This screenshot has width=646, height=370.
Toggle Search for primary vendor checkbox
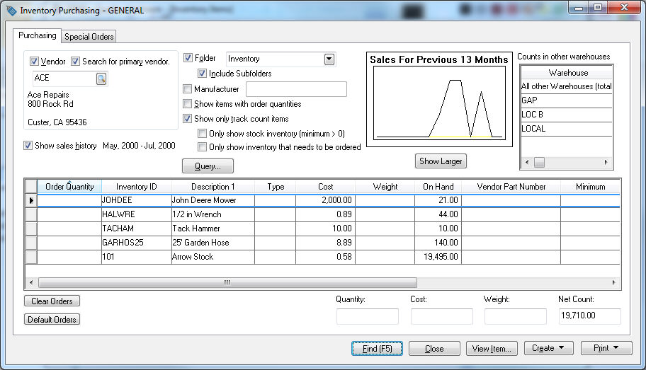point(76,62)
